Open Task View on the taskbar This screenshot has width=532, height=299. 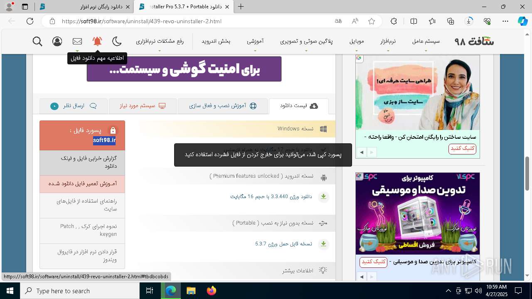150,291
